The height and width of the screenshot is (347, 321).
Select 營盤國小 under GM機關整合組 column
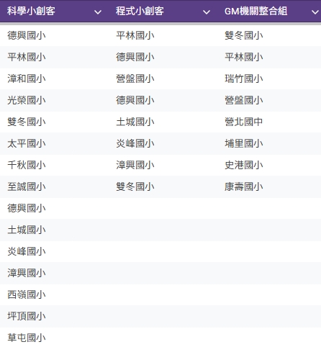coord(244,100)
